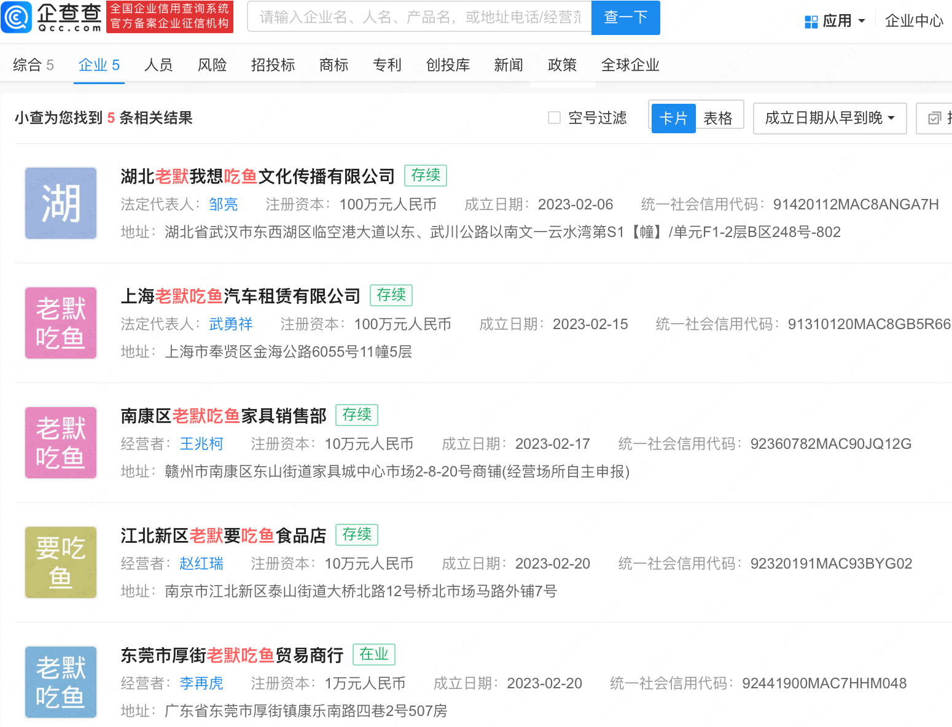Open 湖北老默我想吃鱼文化传播有限公司 company page
This screenshot has width=952, height=727.
pos(257,177)
